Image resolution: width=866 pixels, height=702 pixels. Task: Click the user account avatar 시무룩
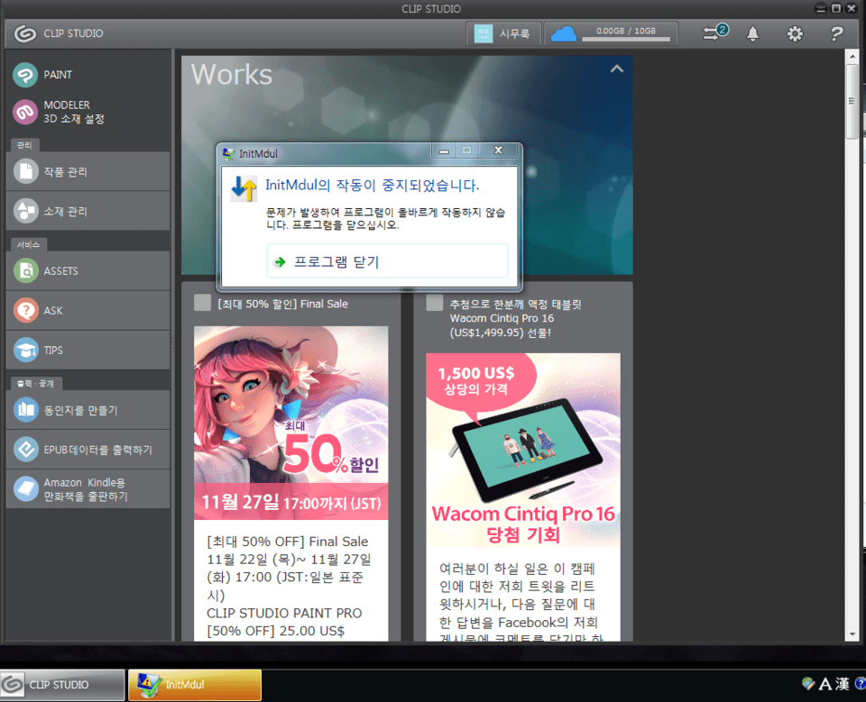[484, 33]
